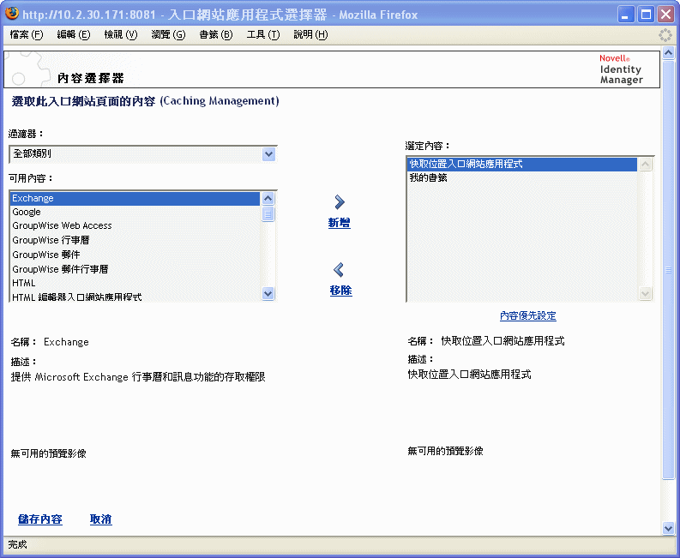Click the 移除 link

340,291
